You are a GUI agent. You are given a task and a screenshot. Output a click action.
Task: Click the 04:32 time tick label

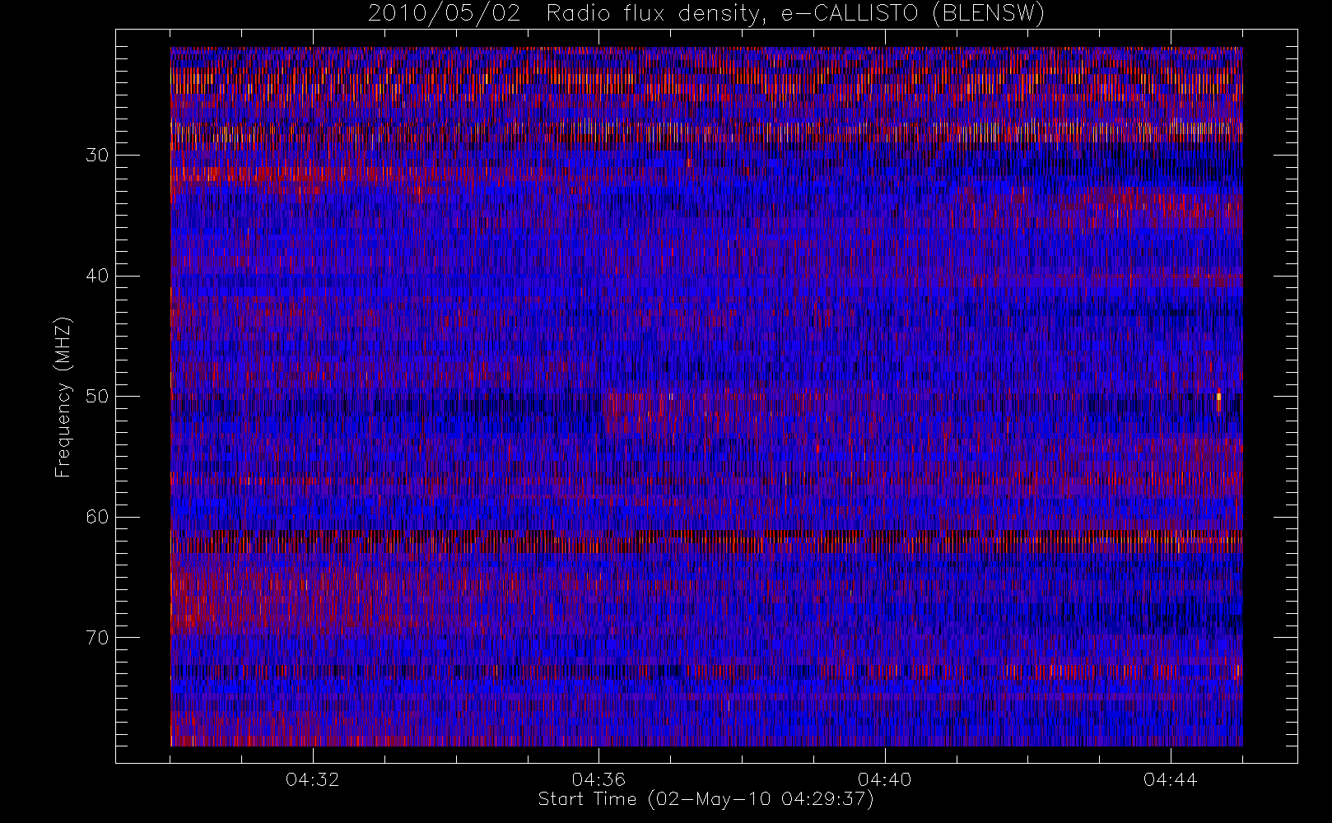(x=313, y=779)
